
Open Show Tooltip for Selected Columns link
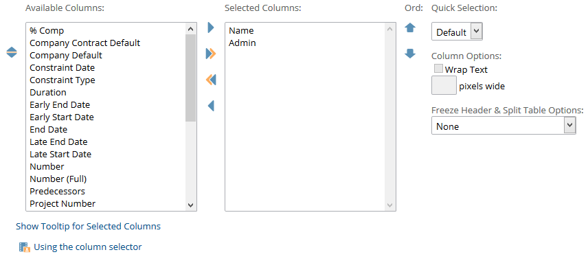88,226
